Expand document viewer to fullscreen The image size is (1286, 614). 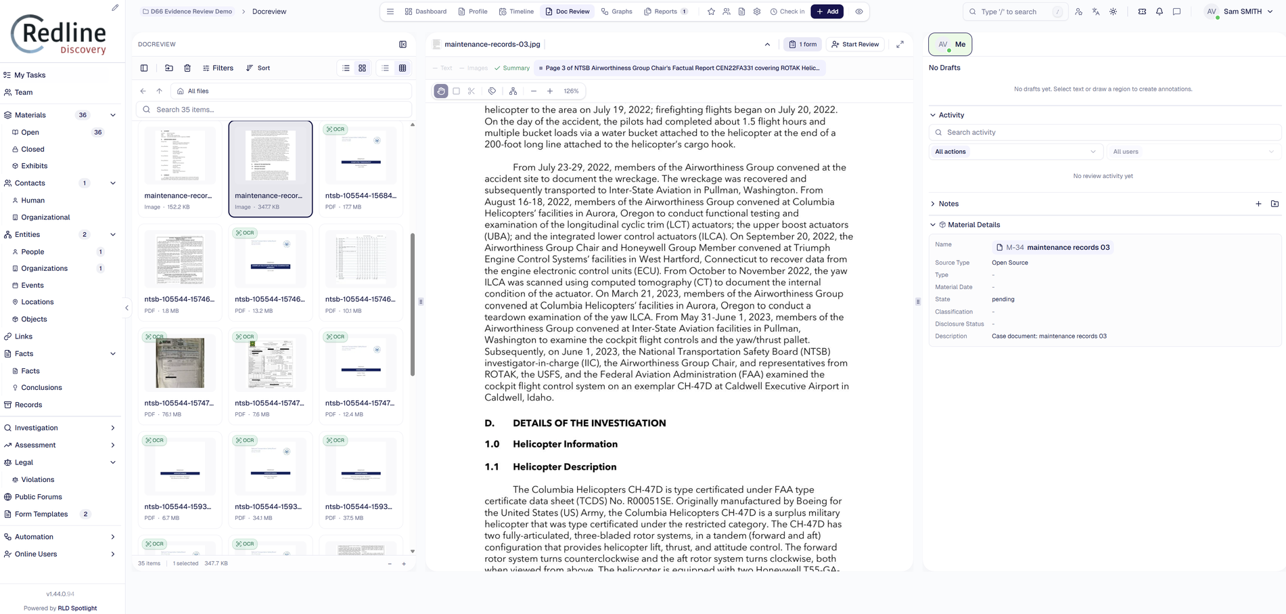click(900, 45)
